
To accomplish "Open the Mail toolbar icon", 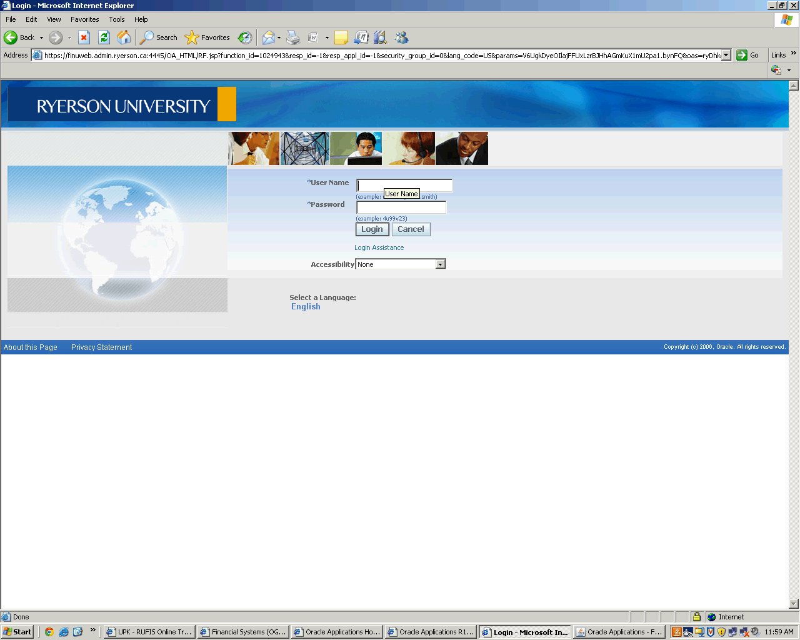I will [x=268, y=37].
